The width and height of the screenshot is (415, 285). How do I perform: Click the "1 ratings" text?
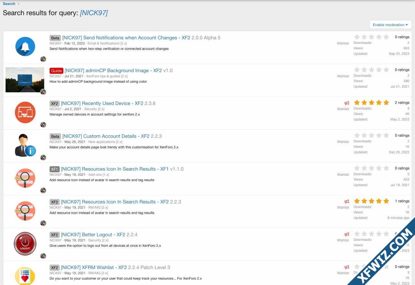402,201
